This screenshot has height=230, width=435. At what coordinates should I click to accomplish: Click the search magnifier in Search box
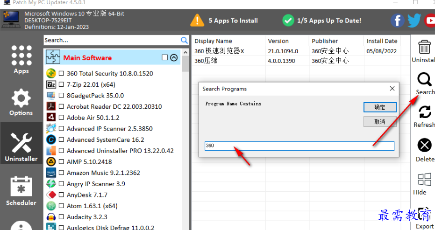184,40
